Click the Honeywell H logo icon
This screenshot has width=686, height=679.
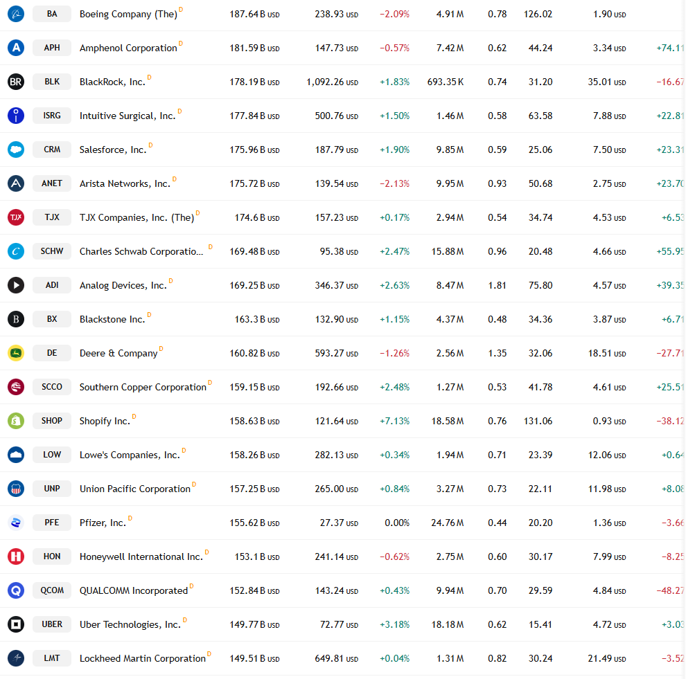[16, 556]
